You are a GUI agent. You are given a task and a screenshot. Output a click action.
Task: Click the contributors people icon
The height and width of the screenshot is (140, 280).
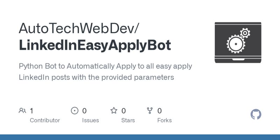(22, 111)
